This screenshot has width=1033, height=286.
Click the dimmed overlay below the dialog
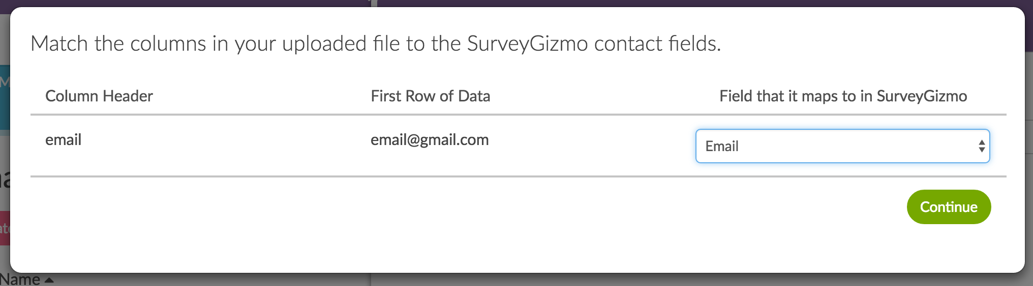click(610, 280)
